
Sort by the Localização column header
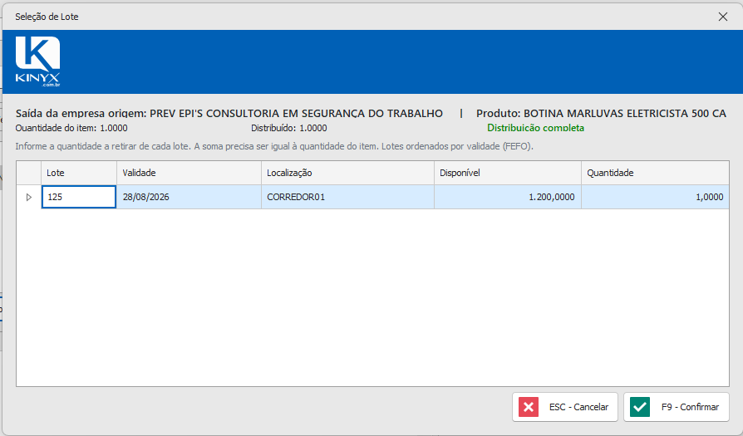(347, 173)
